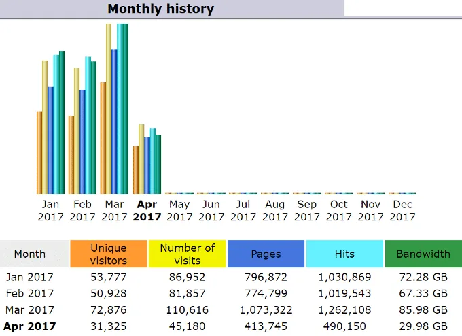The height and width of the screenshot is (336, 462).
Task: Click hits value 1,030,869
Action: [x=344, y=278]
